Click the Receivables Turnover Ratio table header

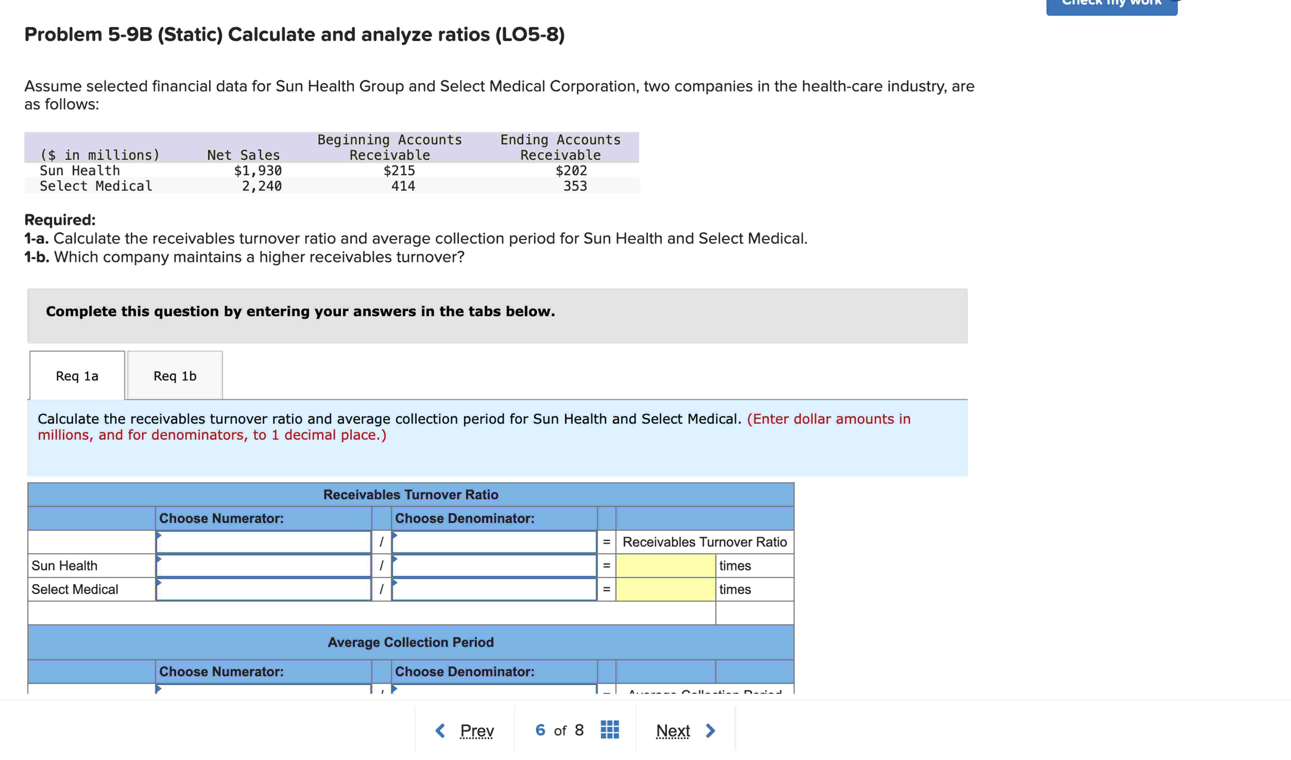coord(410,495)
